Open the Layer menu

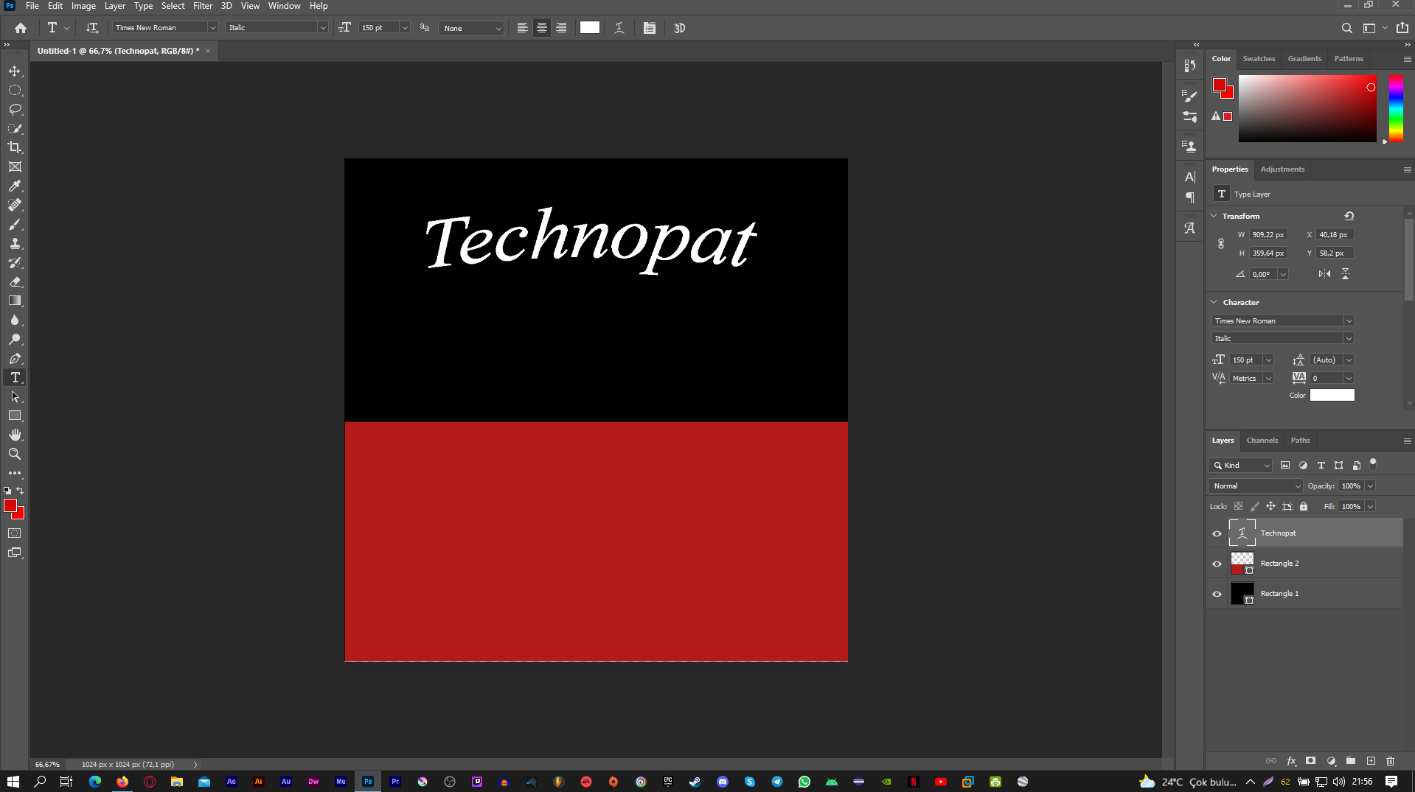click(114, 6)
